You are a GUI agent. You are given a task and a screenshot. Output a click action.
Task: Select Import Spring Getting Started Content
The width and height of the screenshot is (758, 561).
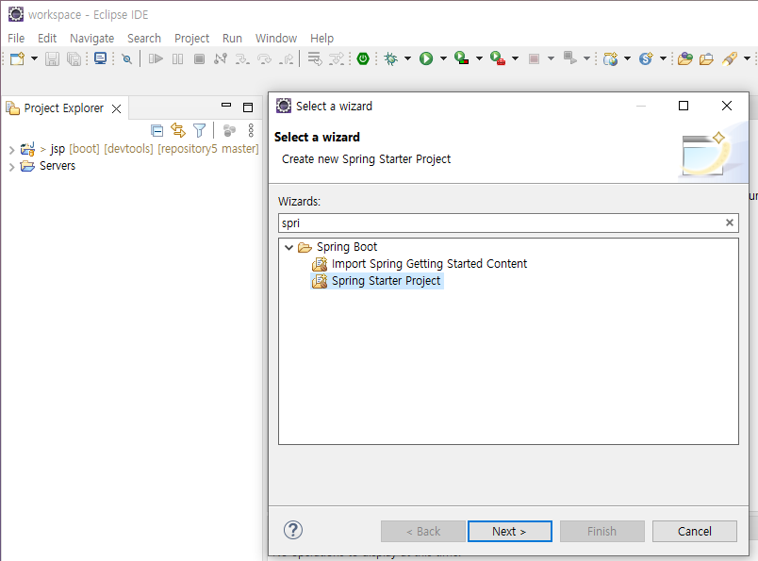(x=429, y=264)
